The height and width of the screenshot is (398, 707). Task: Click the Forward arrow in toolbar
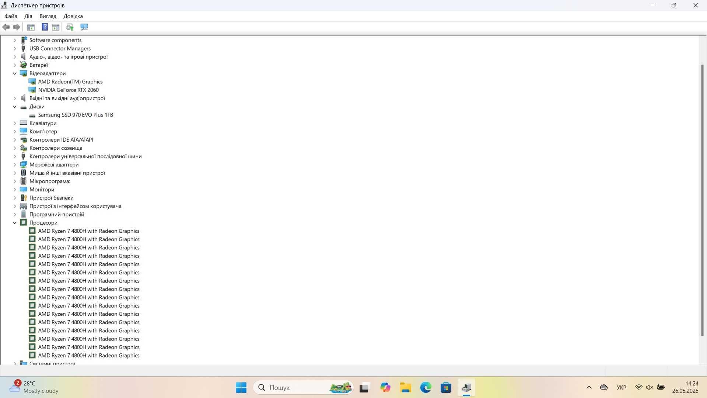click(x=16, y=27)
